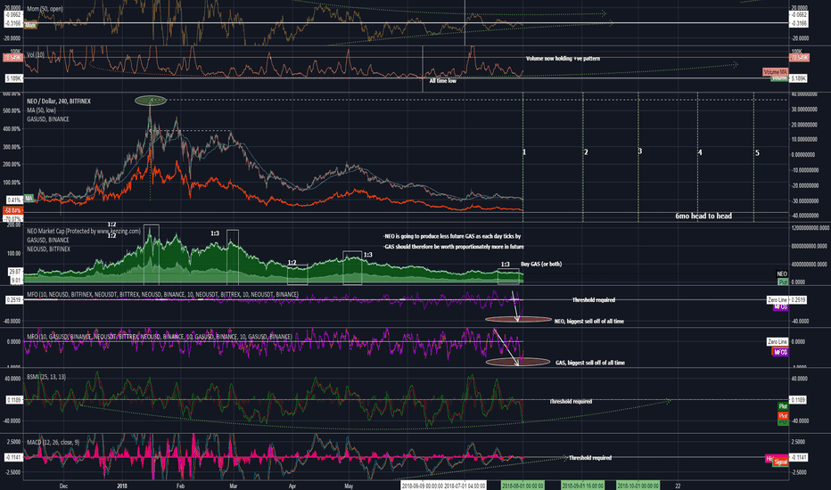Click 'NEO, biggest sell off of all time'
This screenshot has width=831, height=490.
tap(588, 321)
